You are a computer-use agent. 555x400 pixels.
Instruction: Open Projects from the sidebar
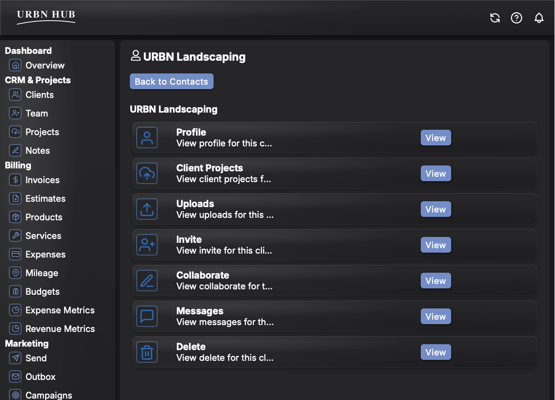coord(42,132)
